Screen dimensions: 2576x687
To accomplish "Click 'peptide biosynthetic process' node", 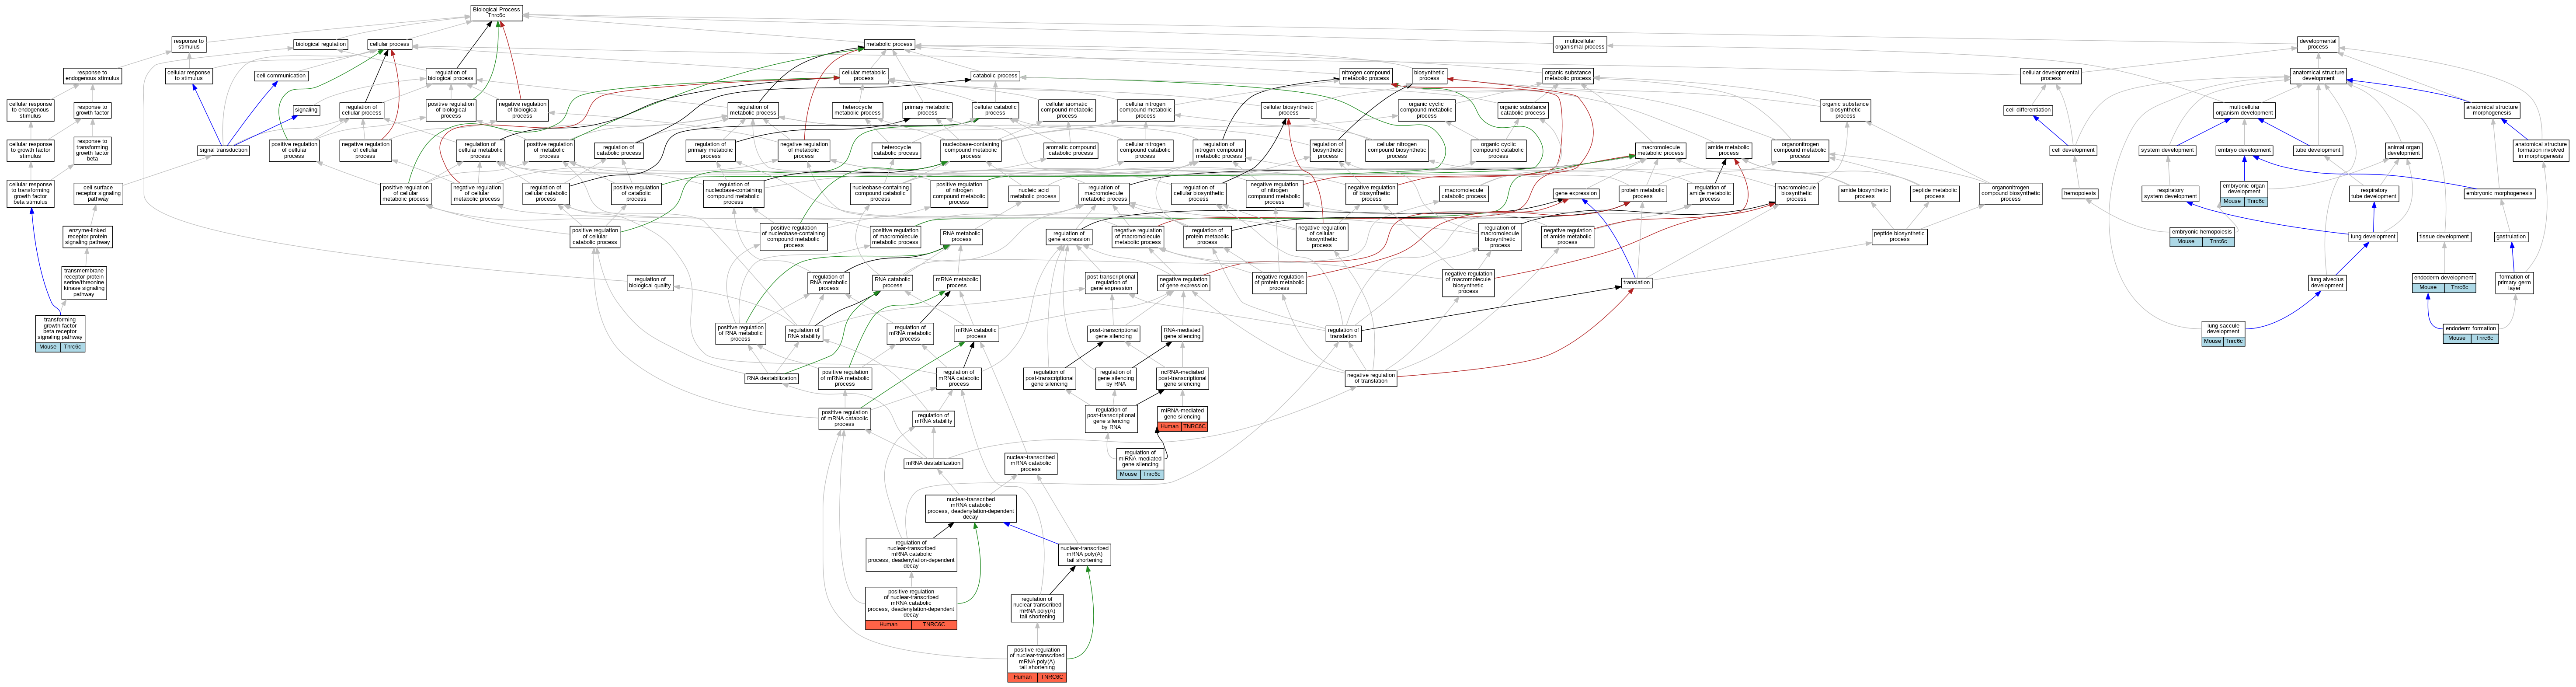I will [x=1899, y=236].
